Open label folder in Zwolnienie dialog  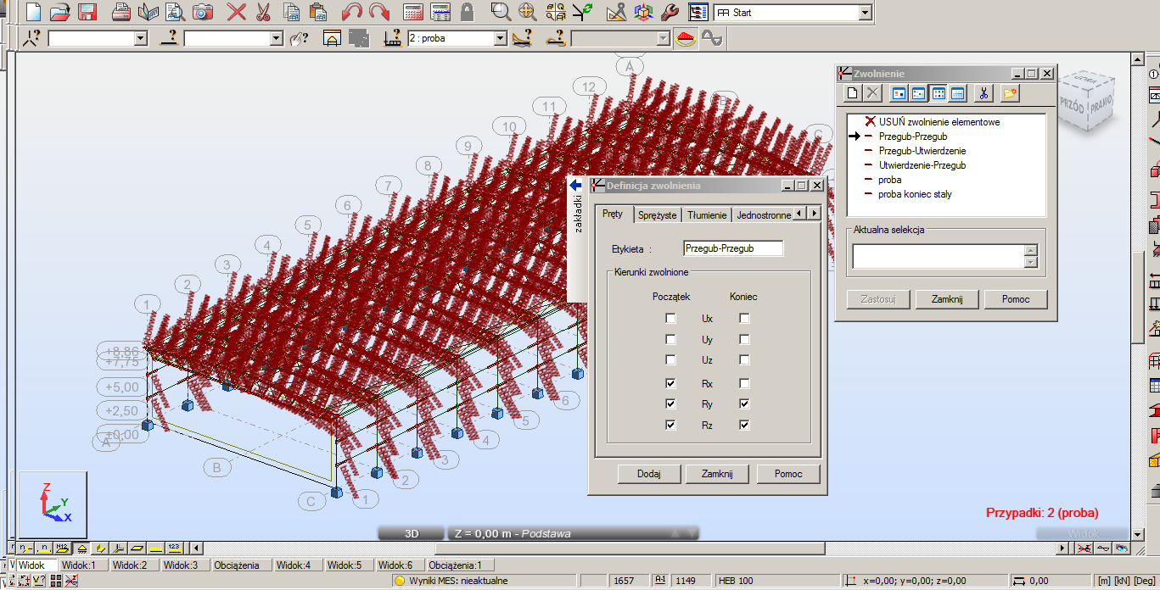(1010, 93)
